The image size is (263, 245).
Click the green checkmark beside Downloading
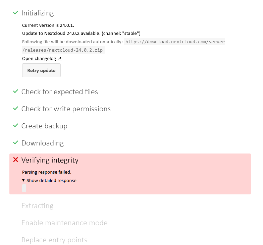[15, 143]
